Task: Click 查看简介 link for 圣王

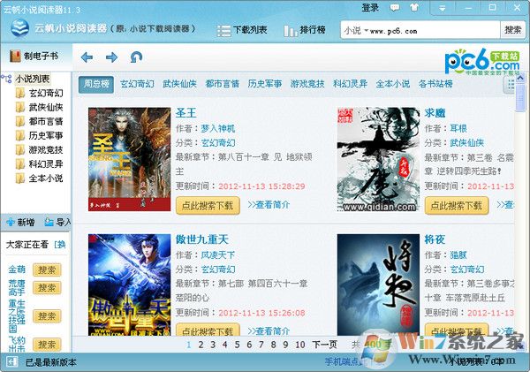Action: pos(269,205)
